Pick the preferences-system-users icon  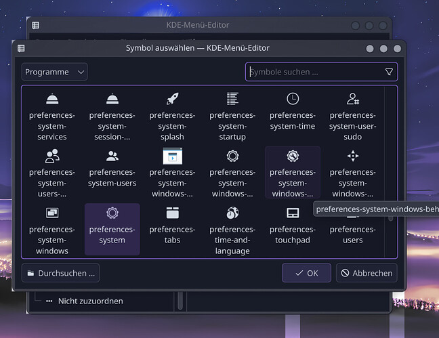tap(112, 156)
